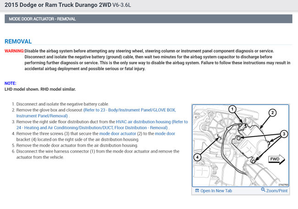Click 'Remove the glove box and closeout' text
The width and height of the screenshot is (298, 209).
click(49, 110)
